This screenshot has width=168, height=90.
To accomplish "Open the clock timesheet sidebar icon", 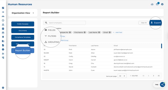I will point(3,20).
